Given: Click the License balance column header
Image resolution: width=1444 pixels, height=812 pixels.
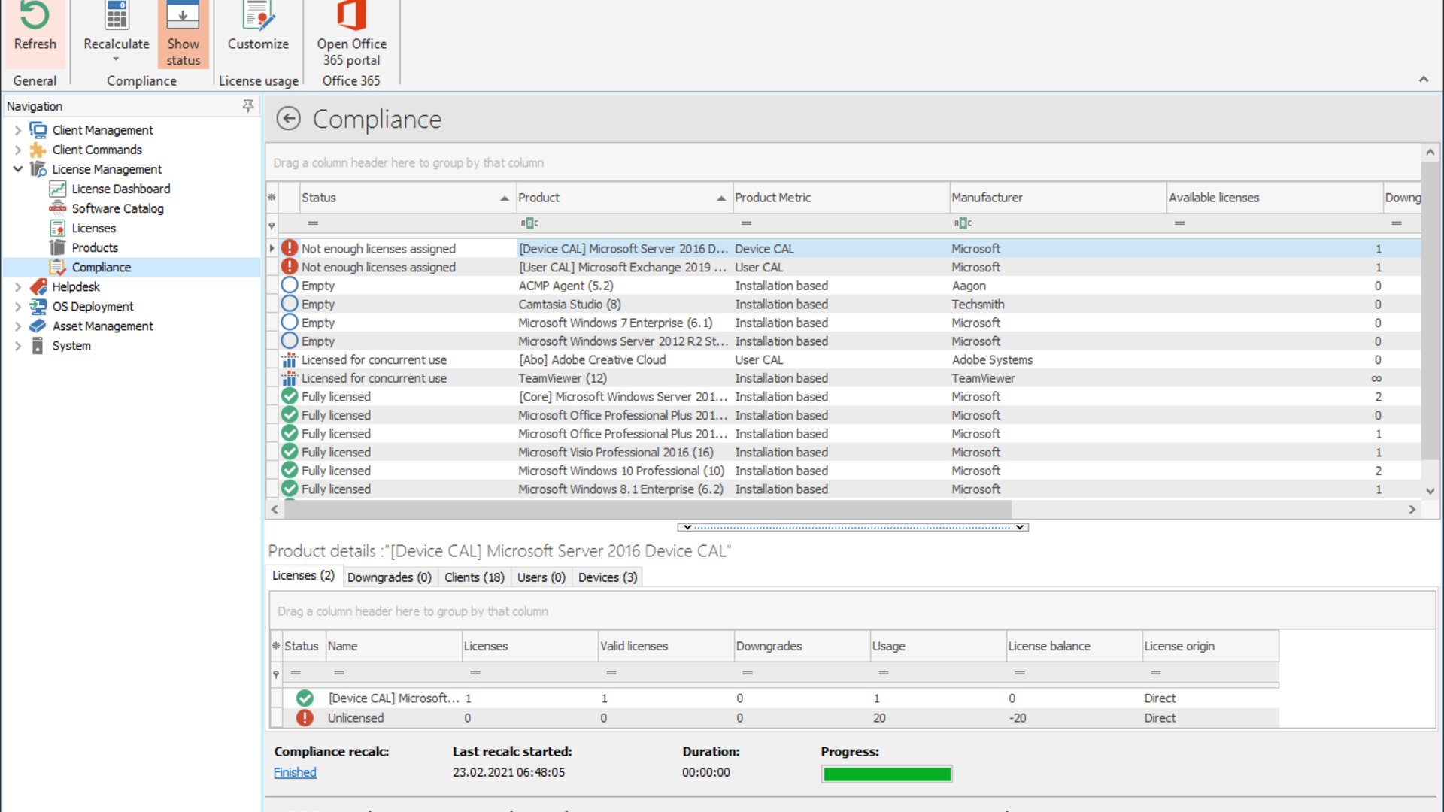Looking at the screenshot, I should [1074, 646].
